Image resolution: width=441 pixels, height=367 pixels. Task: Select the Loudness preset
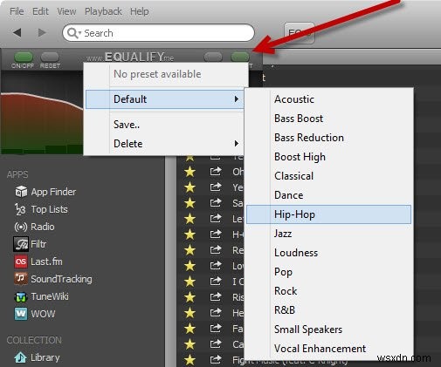[328, 253]
